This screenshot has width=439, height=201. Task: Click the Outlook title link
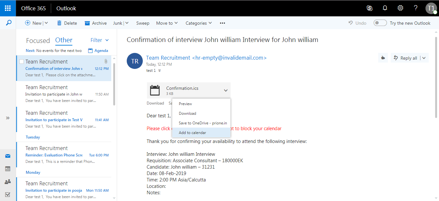click(66, 8)
